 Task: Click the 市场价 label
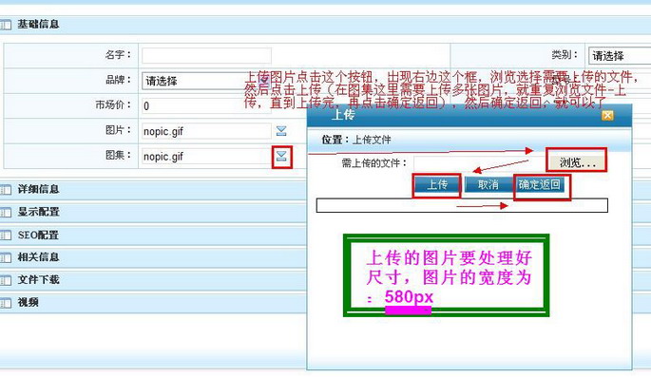113,104
